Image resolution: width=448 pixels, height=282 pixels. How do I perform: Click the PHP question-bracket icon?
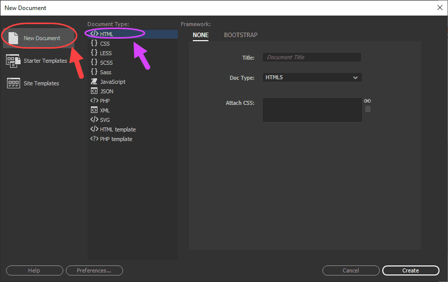94,100
